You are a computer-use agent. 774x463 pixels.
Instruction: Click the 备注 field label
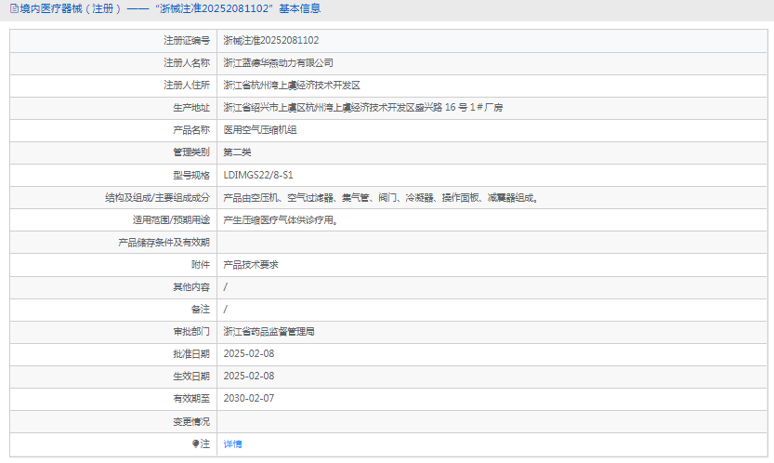click(x=201, y=310)
